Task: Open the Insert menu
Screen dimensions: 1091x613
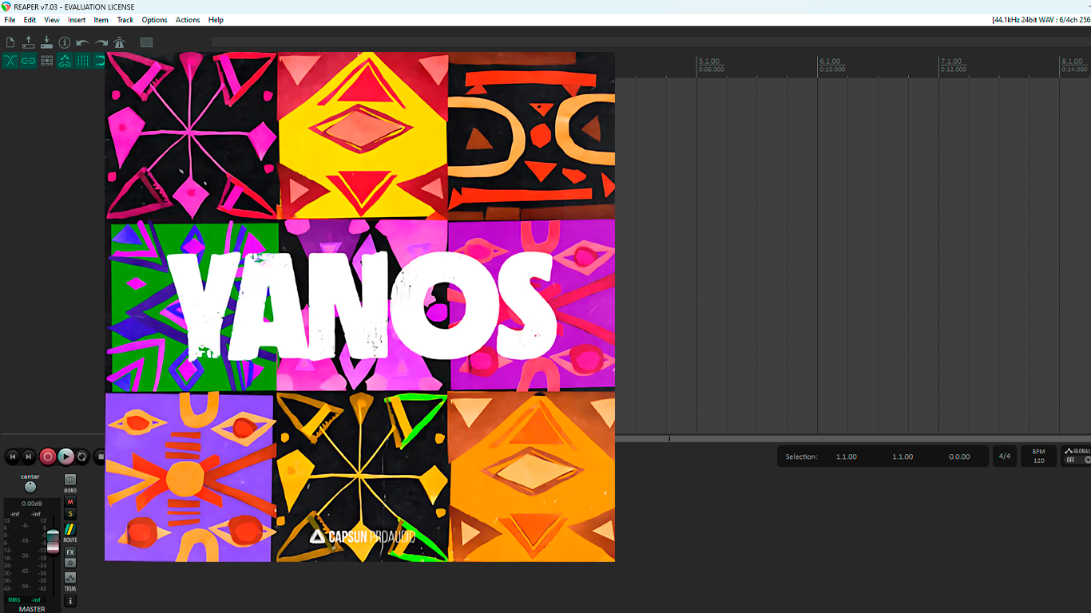Action: pyautogui.click(x=77, y=20)
